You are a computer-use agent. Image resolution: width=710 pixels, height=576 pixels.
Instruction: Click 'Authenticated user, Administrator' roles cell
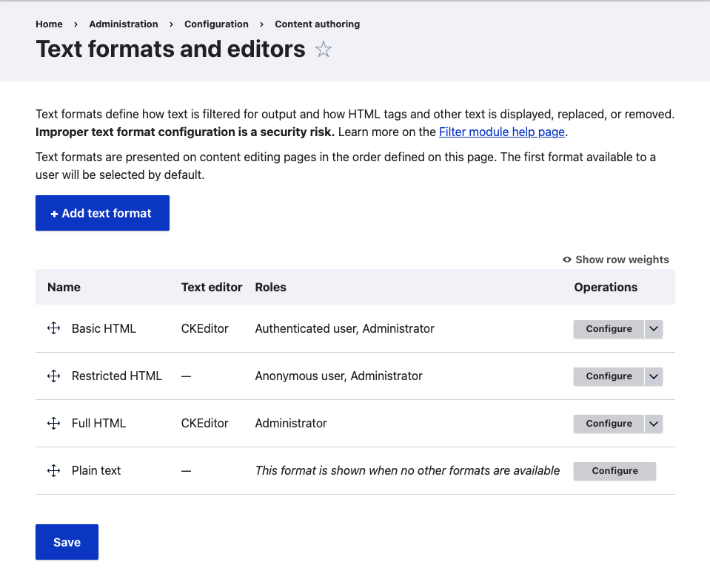point(344,329)
